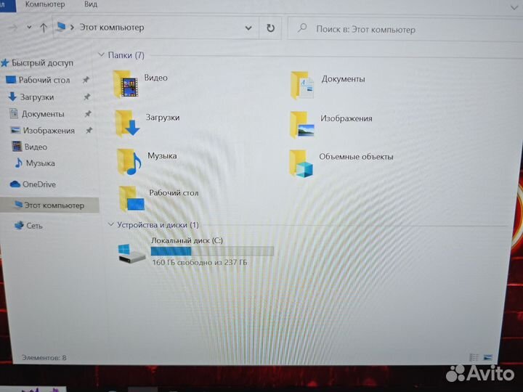Open the Объемные объекты folder icon

tap(301, 163)
